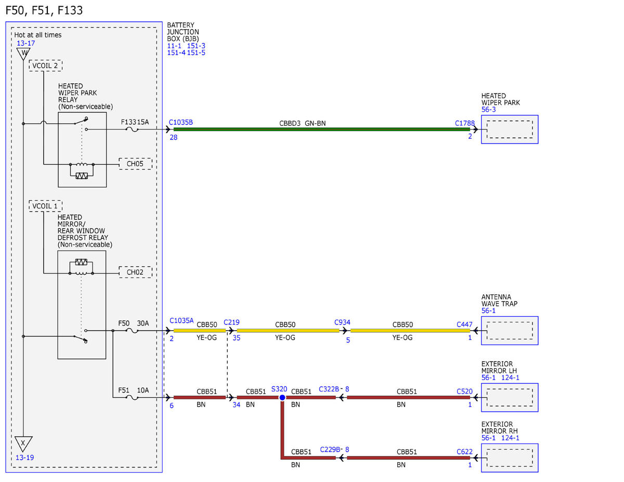Open the 124-1 link under Exterior Mirror RH

pos(510,438)
